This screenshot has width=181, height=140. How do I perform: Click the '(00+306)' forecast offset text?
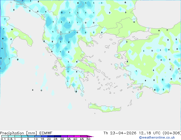[x=172, y=133]
